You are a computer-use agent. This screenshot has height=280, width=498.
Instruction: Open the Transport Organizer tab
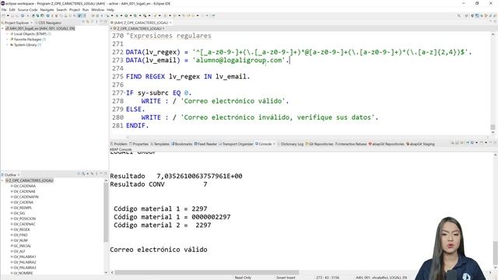click(x=236, y=144)
